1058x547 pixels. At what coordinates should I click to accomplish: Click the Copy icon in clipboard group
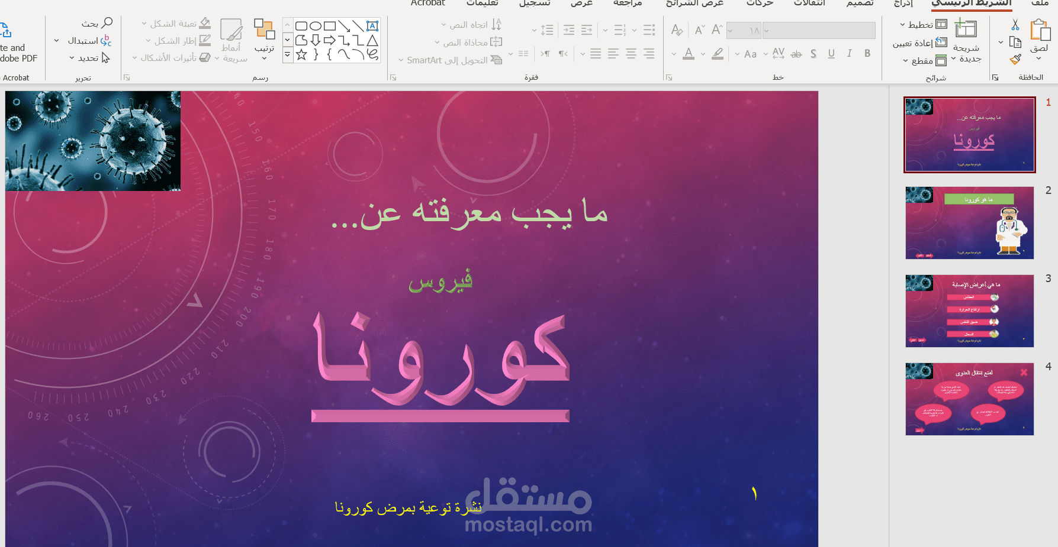pyautogui.click(x=1015, y=42)
